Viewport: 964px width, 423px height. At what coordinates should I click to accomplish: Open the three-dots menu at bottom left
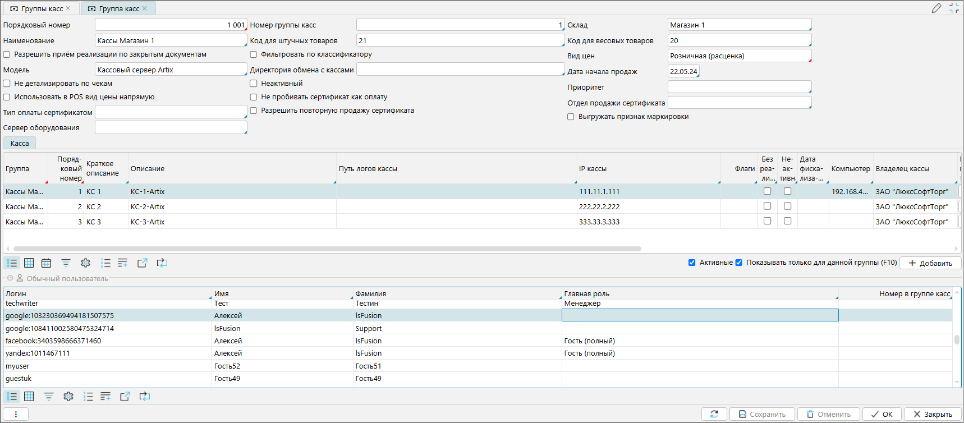tap(16, 414)
